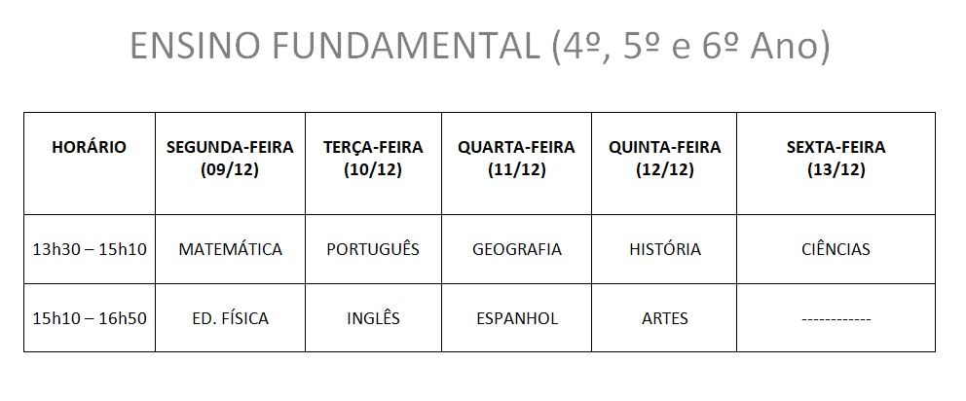
Task: Click the PORTUGUÊS subject cell
Action: [373, 249]
